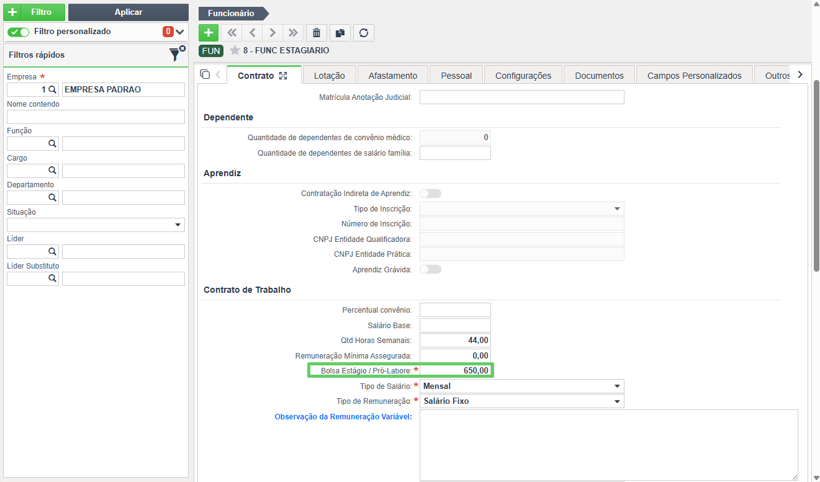Toggle Aprendiz Grávida switch

click(x=430, y=269)
